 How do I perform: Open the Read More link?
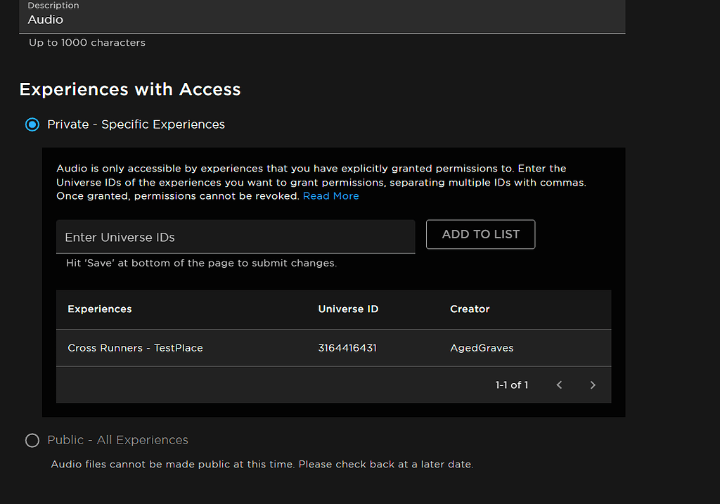330,196
